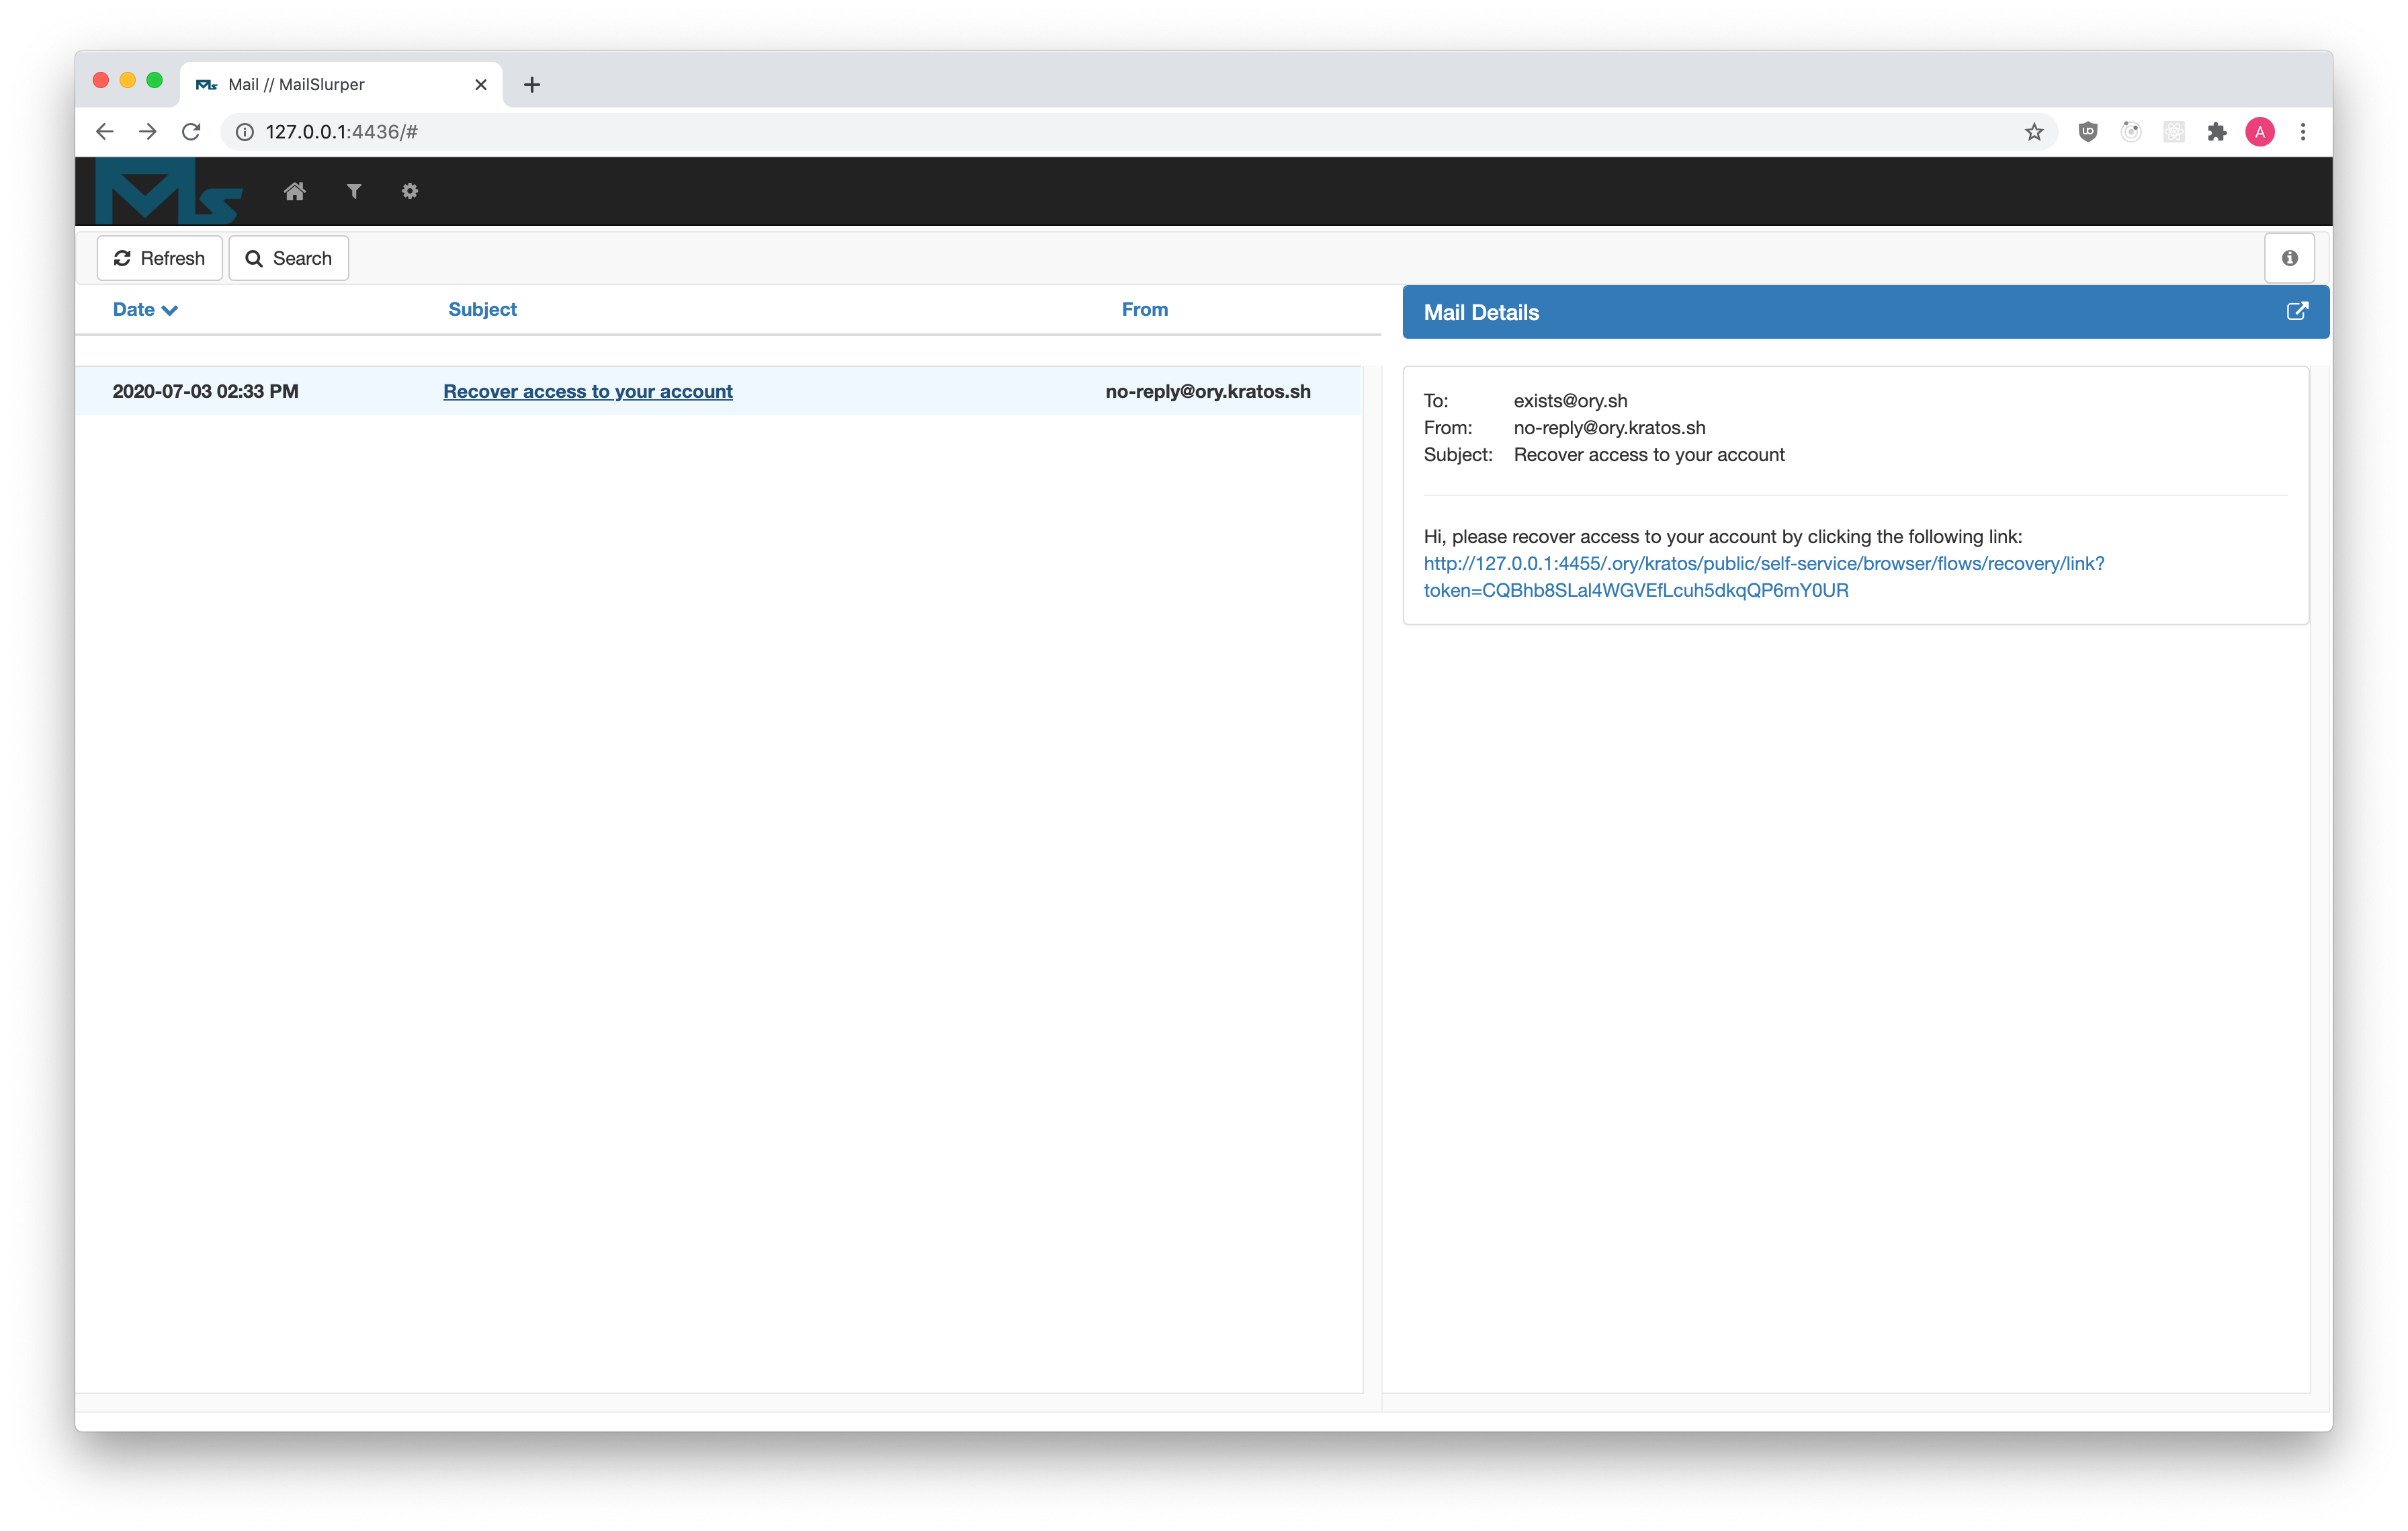The image size is (2408, 1531).
Task: Sort by Date column
Action: 145,309
